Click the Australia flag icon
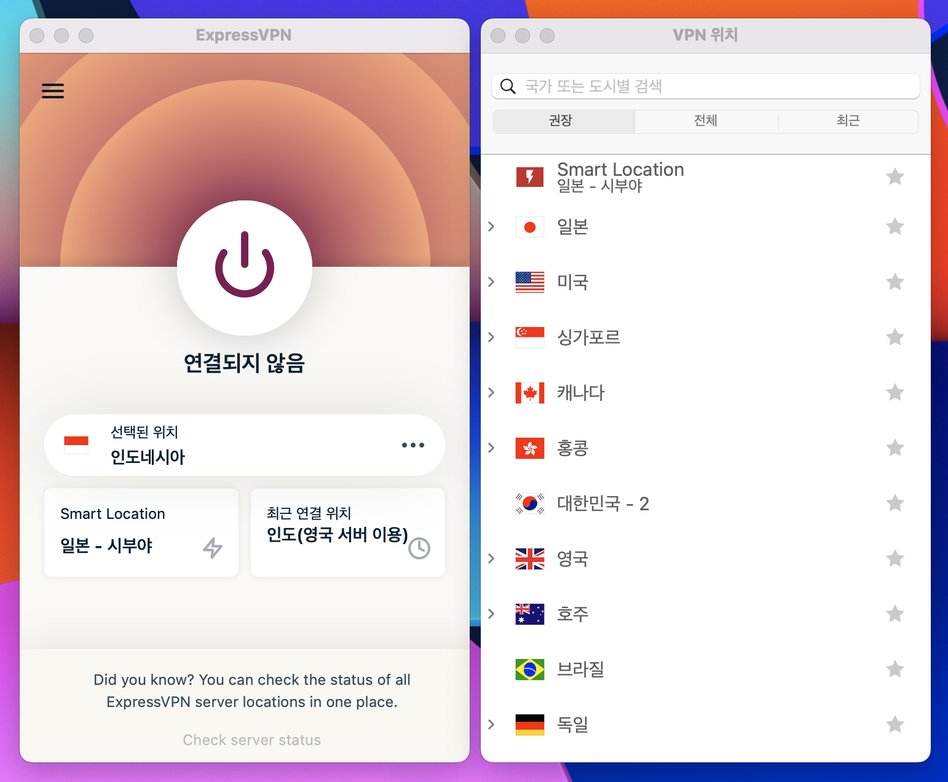This screenshot has height=782, width=948. (x=530, y=614)
